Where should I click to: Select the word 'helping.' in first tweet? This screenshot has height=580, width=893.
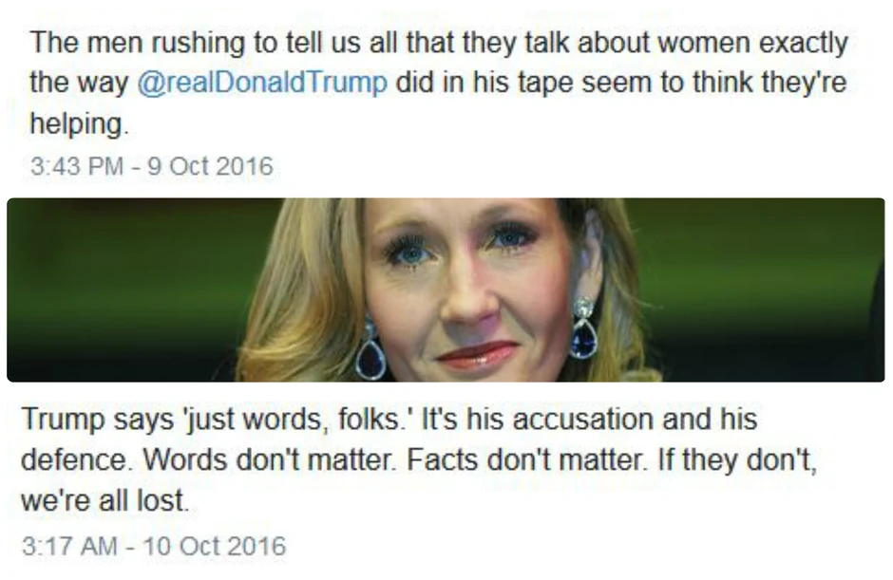79,123
